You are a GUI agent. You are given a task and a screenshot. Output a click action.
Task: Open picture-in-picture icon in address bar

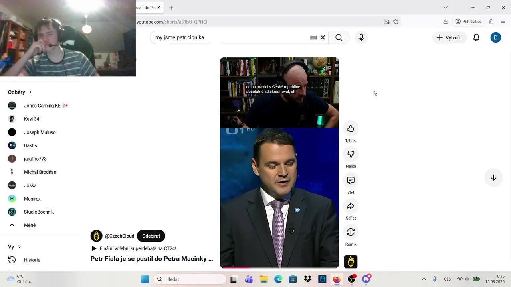point(386,22)
